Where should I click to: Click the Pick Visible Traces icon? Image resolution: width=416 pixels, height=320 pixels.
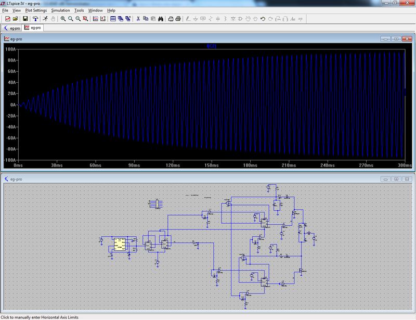(102, 19)
